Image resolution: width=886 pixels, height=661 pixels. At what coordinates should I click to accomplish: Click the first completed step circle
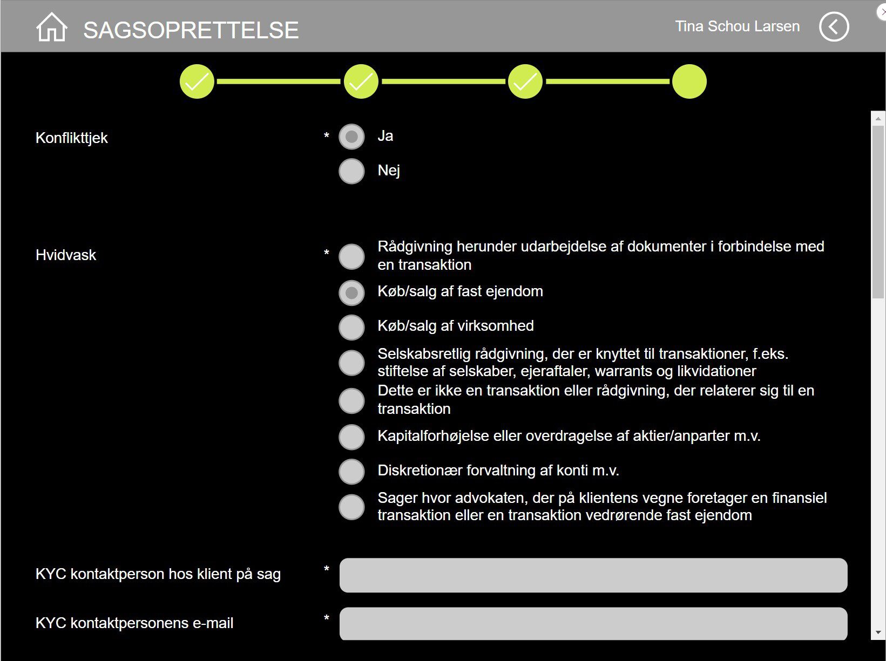pyautogui.click(x=197, y=81)
